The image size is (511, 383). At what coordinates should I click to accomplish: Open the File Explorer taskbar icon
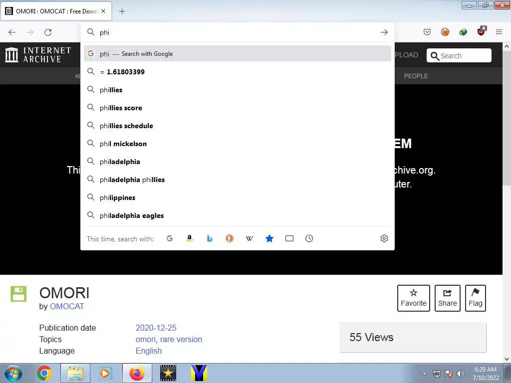click(75, 373)
